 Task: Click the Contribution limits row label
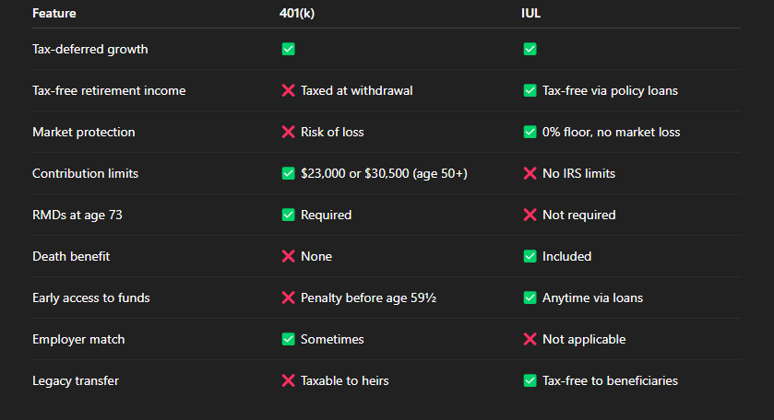point(86,173)
